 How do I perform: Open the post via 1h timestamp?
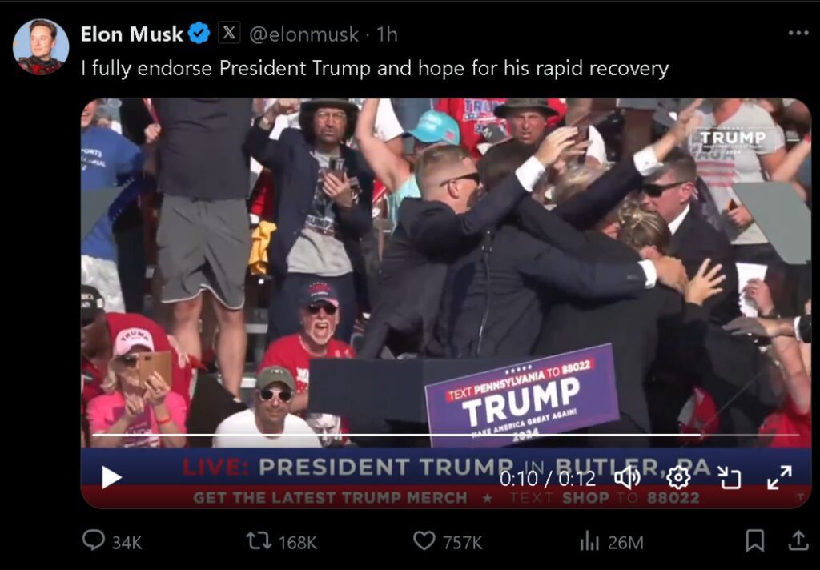[388, 34]
